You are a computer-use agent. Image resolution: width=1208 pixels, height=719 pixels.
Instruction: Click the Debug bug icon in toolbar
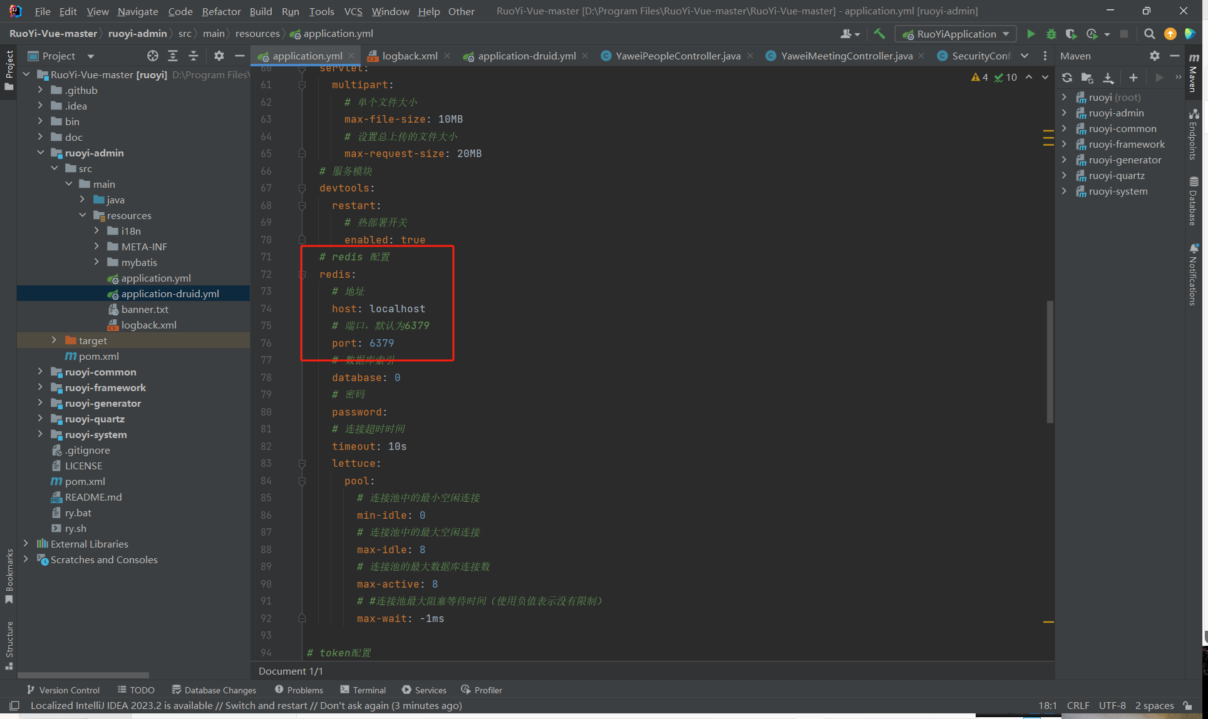pyautogui.click(x=1051, y=34)
